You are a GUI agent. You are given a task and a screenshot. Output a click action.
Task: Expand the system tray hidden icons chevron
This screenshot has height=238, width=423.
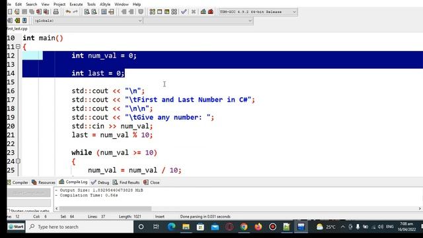point(342,227)
